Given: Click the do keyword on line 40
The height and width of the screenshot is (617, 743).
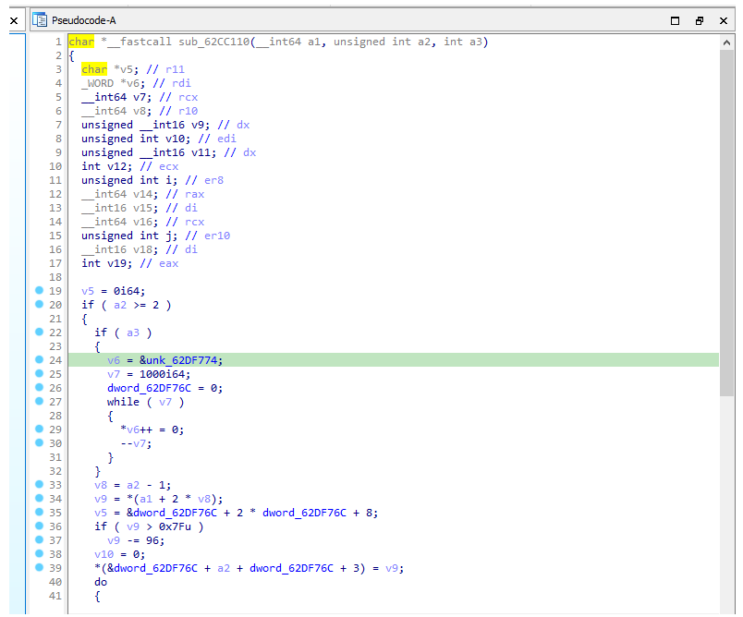Looking at the screenshot, I should tap(101, 582).
